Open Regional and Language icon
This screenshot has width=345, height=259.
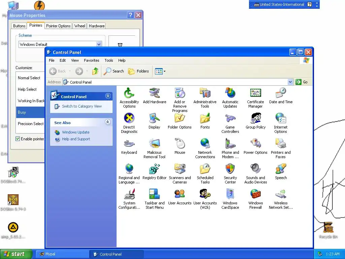pos(129,174)
